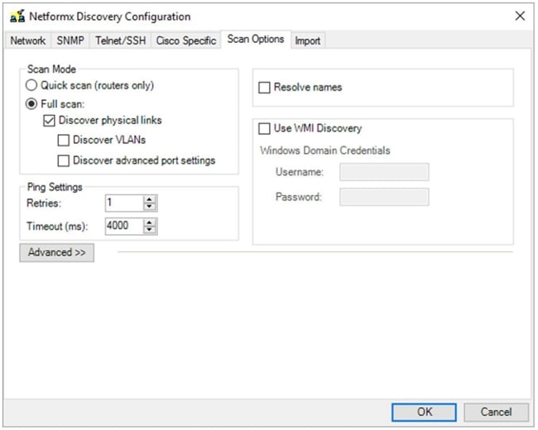Increase Timeout with the up arrow
This screenshot has width=538, height=430.
(x=149, y=222)
